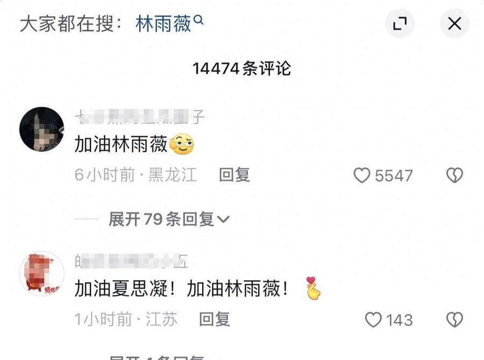Like the 加油林雨薇 comment with 5547 likes
The width and height of the screenshot is (484, 360).
tap(362, 175)
